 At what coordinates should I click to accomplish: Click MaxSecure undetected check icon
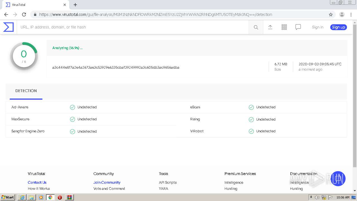[73, 119]
